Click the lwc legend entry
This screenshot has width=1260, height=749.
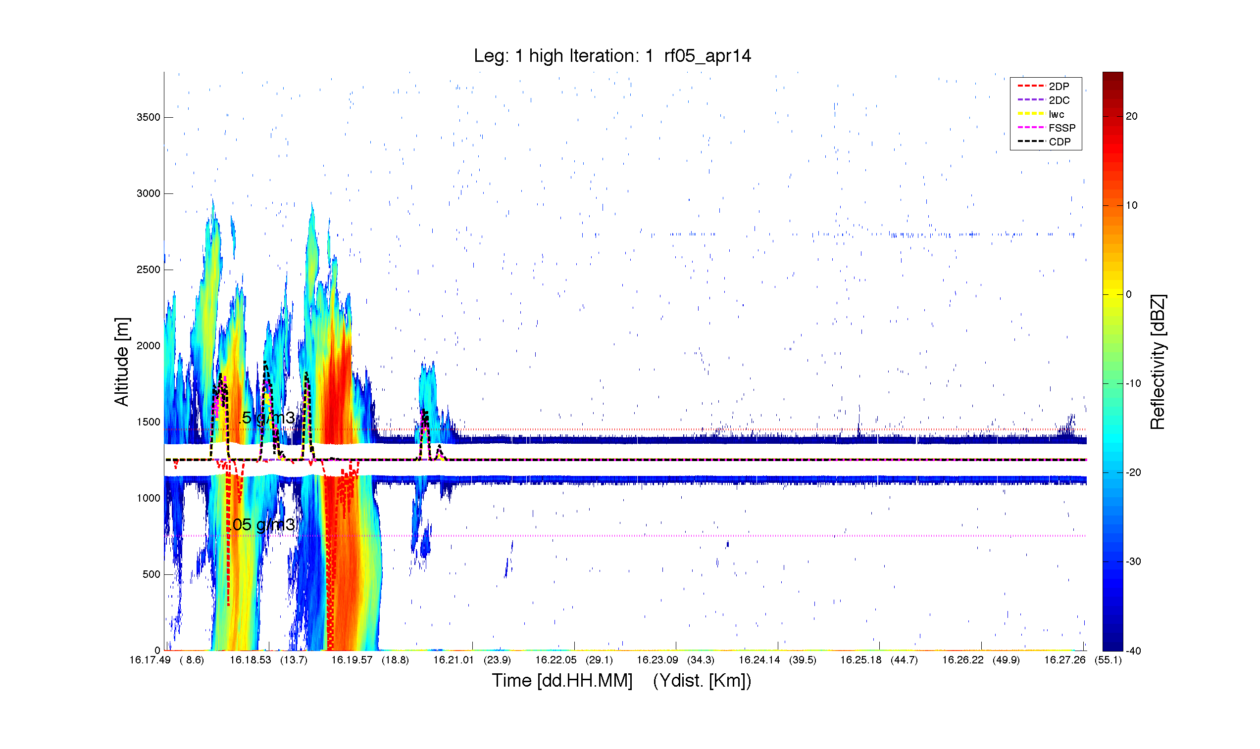1044,114
